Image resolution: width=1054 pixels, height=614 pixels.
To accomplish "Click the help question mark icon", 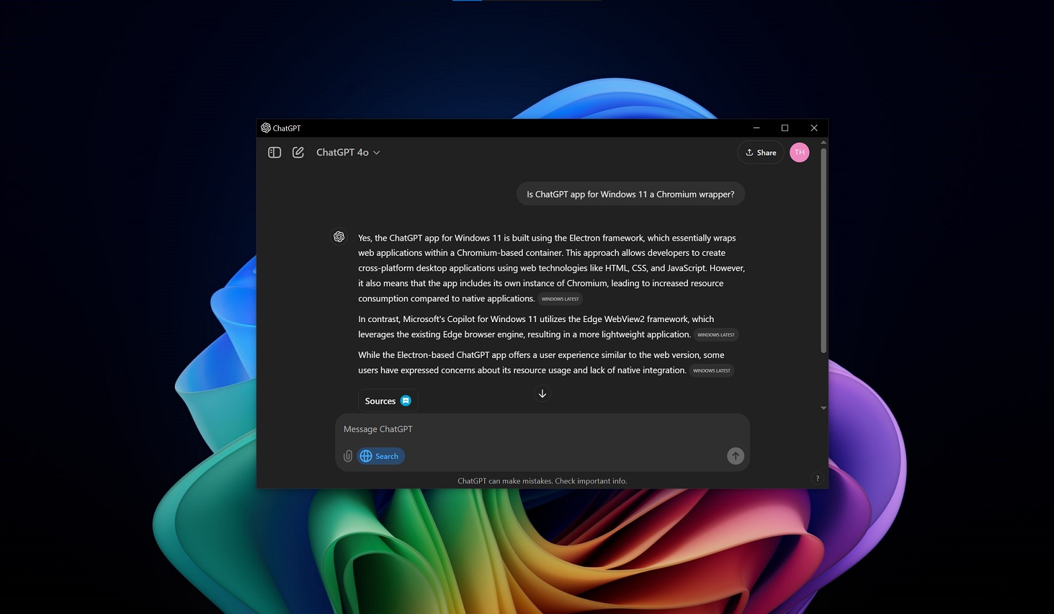I will [x=817, y=478].
